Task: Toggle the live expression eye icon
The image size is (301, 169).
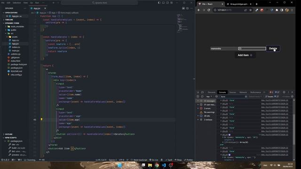Action: click(216, 97)
